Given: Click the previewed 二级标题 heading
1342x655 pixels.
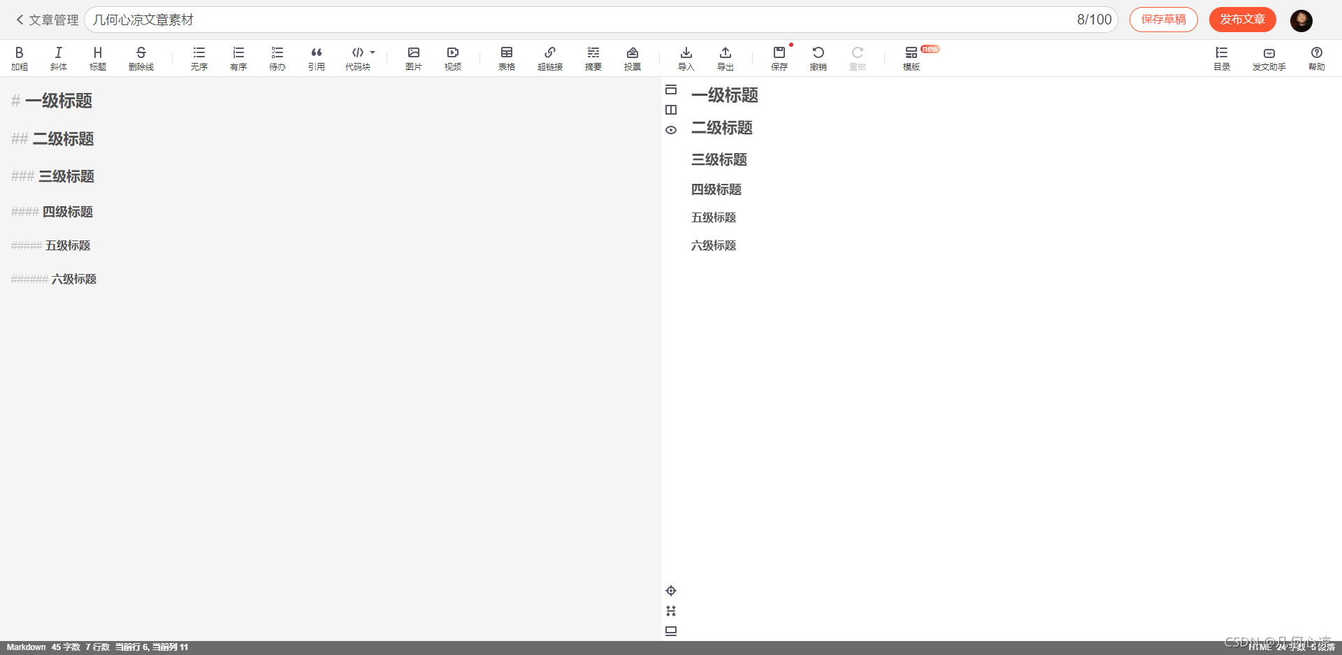Looking at the screenshot, I should pos(722,128).
